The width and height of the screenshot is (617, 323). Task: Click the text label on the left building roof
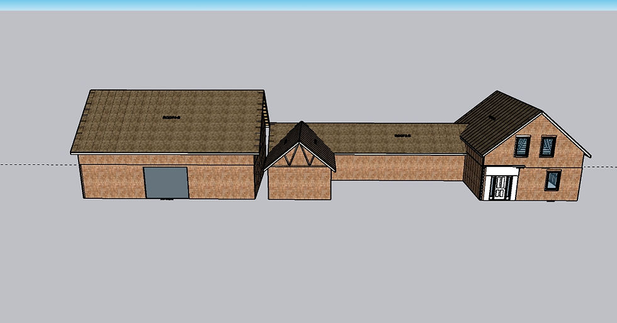pos(171,117)
